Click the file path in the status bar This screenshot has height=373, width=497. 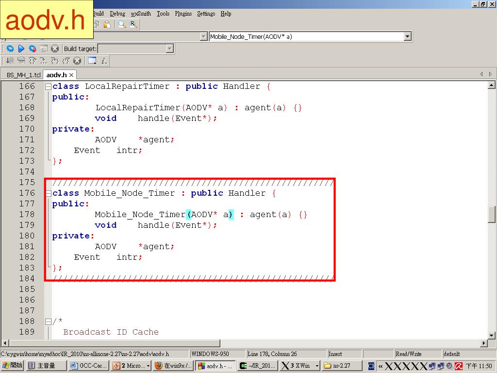pyautogui.click(x=84, y=354)
